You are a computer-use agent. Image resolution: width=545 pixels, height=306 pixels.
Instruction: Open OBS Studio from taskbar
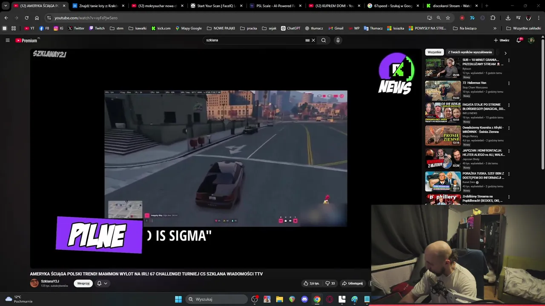[x=255, y=299]
